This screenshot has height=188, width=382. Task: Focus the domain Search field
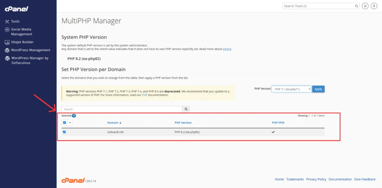tap(122, 109)
